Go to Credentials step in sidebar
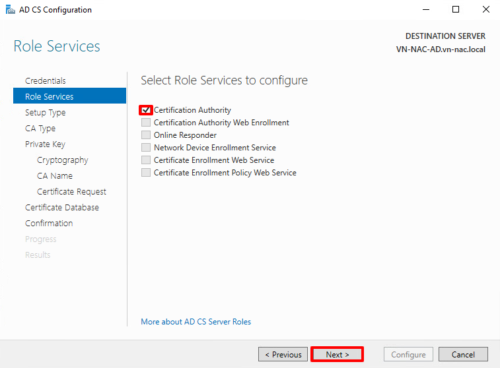The width and height of the screenshot is (500, 368). point(46,80)
